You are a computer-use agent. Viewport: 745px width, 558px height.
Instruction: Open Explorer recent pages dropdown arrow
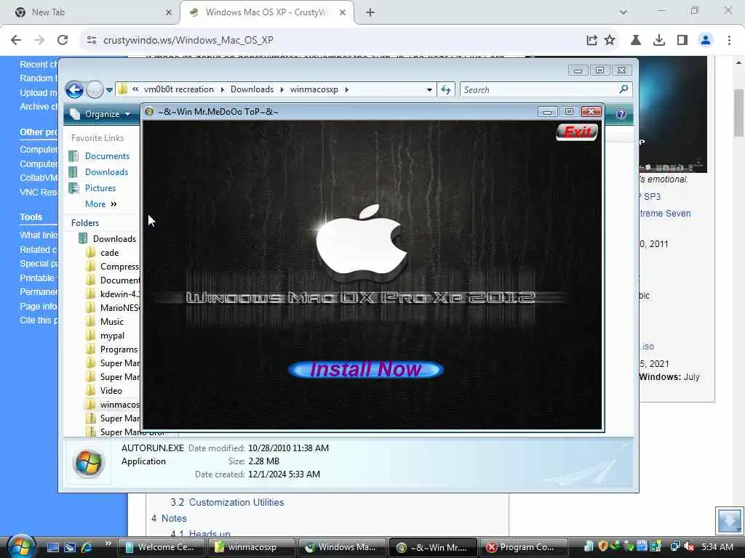[x=109, y=89]
